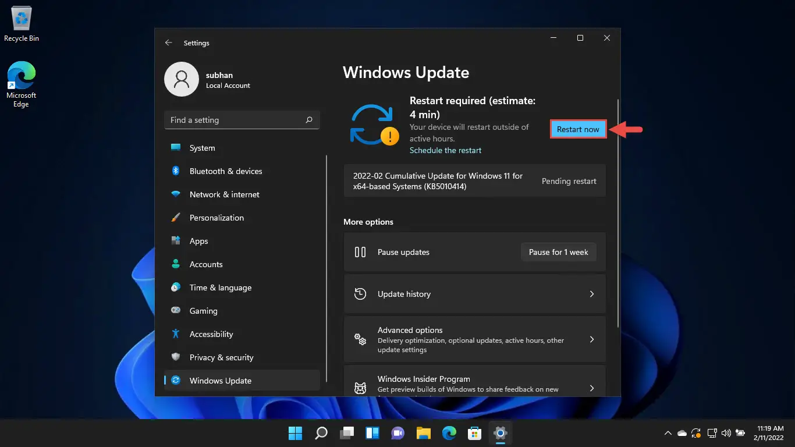Screen dimensions: 795x447
Task: Pause updates for 1 week
Action: pyautogui.click(x=558, y=252)
